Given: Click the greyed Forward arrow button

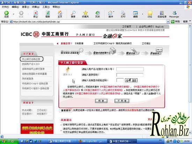Looking at the screenshot, I should 21,14.
